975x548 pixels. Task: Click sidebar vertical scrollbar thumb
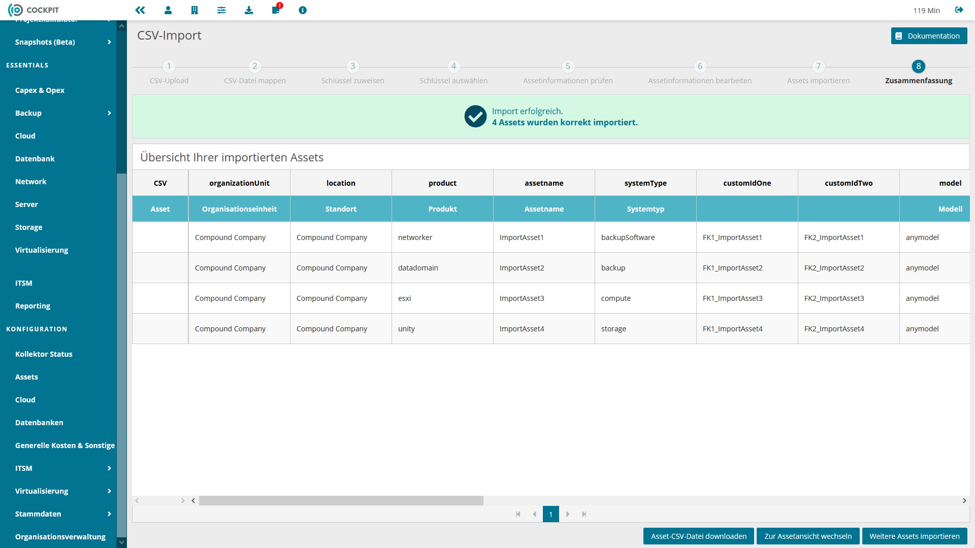(x=121, y=355)
